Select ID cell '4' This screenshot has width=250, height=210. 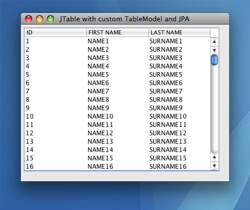point(56,66)
